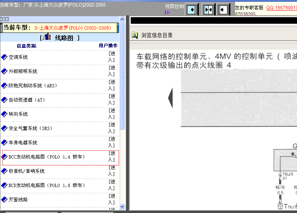Click the book icon beside 线路图 heading
The width and height of the screenshot is (297, 213).
pyautogui.click(x=47, y=37)
